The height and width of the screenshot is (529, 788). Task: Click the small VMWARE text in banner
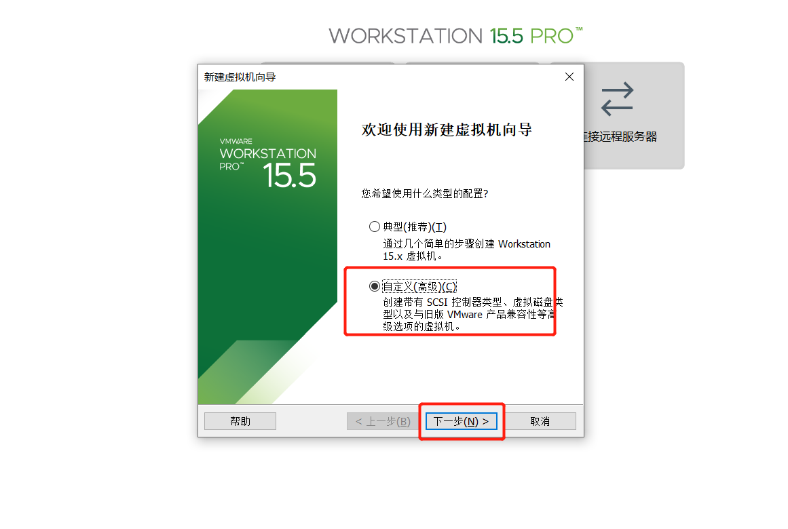click(236, 141)
